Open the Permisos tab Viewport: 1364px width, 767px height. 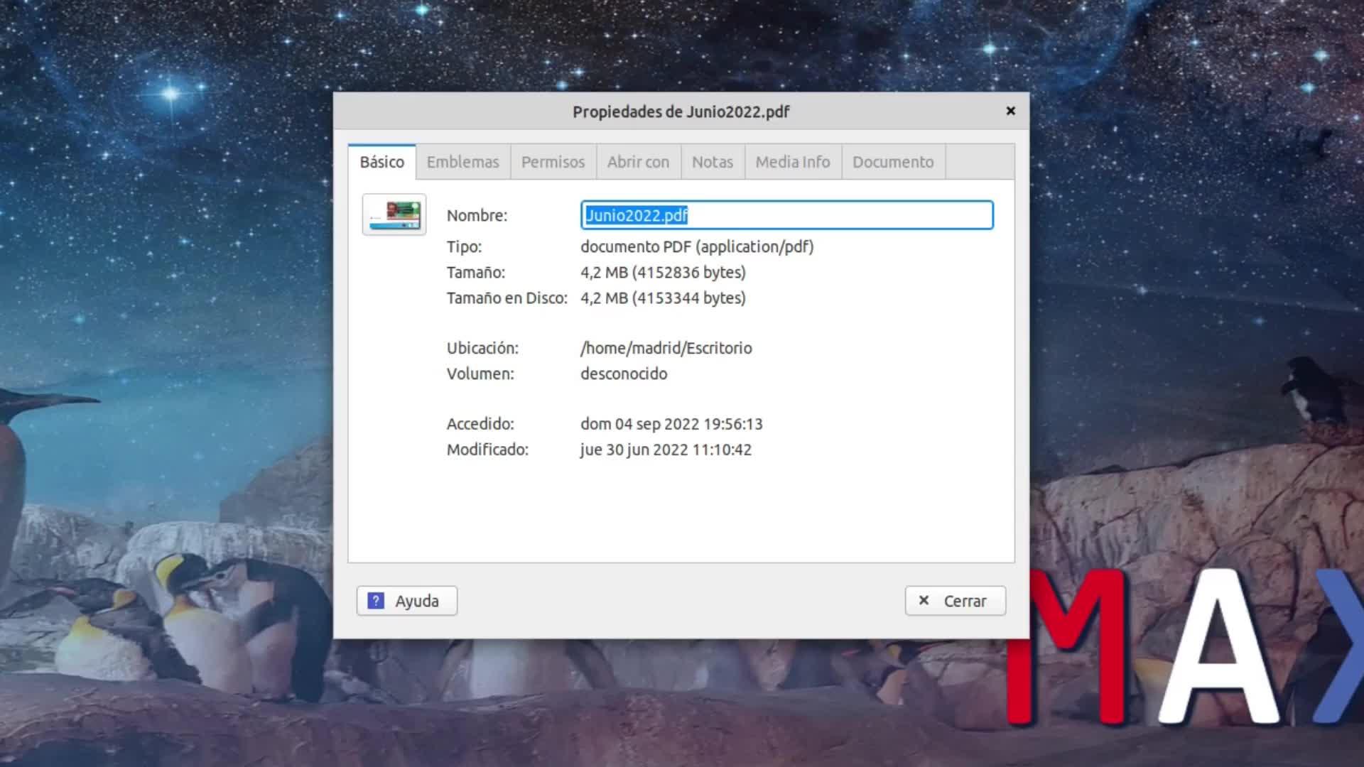click(553, 162)
